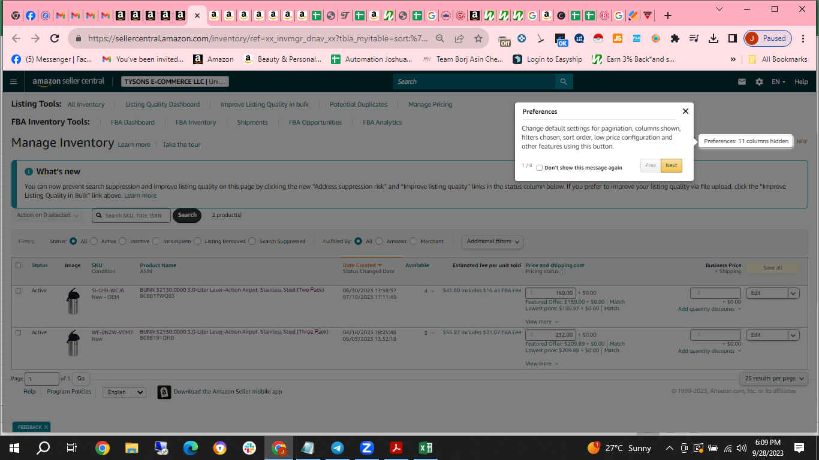Screen dimensions: 819x460
Task: Click the Amazon Seller Central logo
Action: (68, 81)
